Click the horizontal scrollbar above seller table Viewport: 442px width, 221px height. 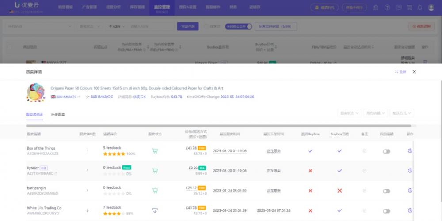(218, 126)
